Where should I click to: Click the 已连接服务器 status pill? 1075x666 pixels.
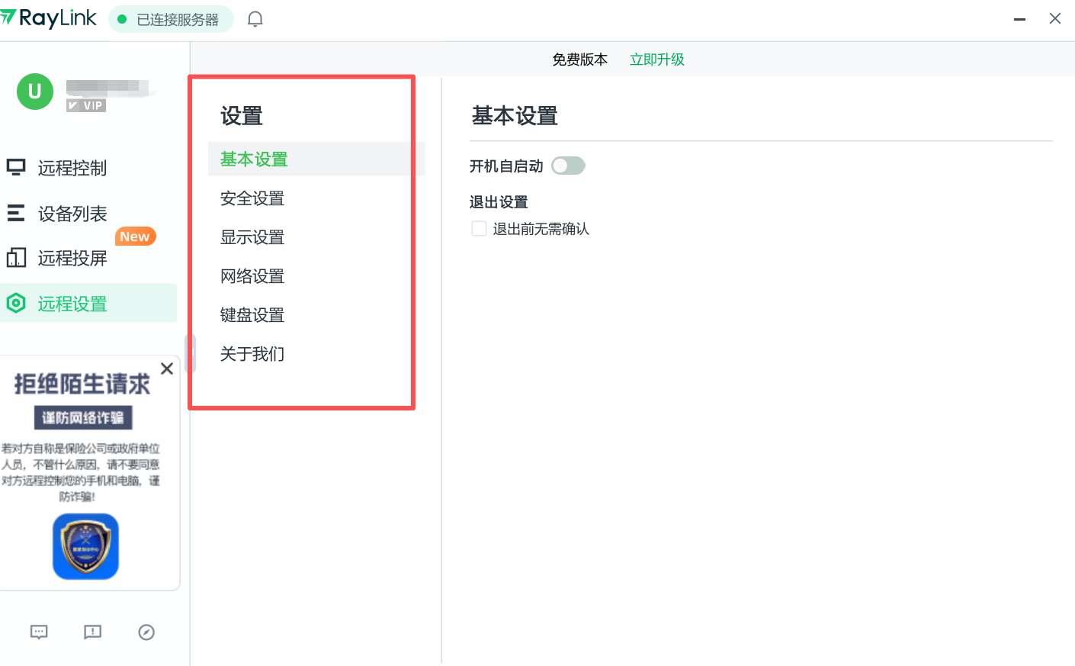pyautogui.click(x=171, y=19)
